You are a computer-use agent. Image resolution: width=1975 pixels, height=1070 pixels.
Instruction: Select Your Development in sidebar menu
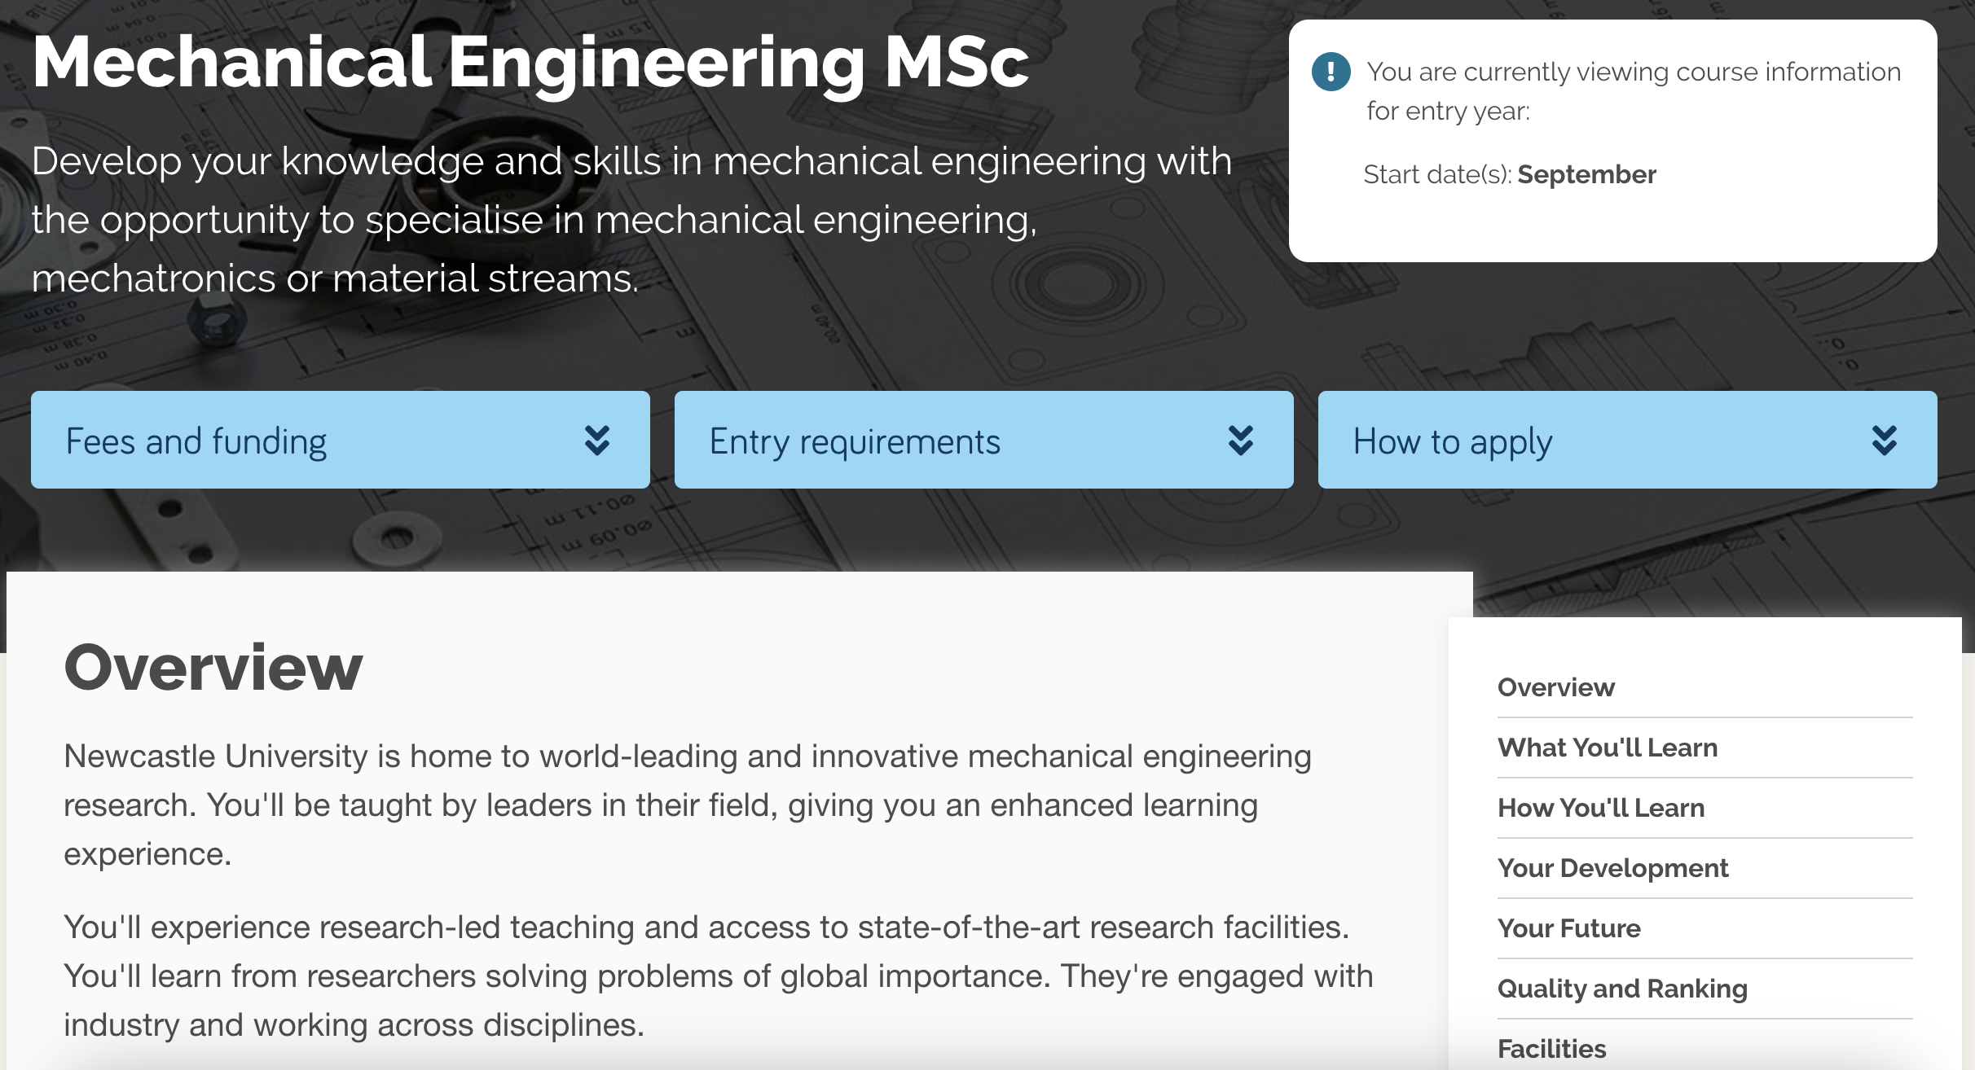tap(1612, 868)
